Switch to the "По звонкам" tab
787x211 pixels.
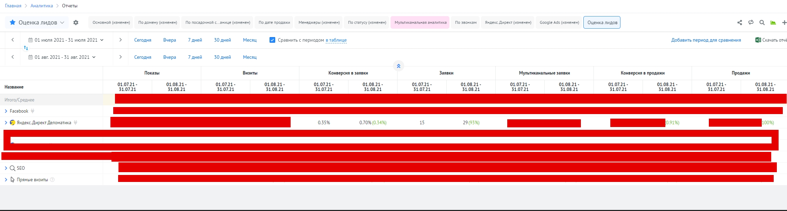click(466, 22)
